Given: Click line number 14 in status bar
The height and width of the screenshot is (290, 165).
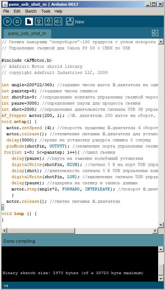Looking at the screenshot, I should (6, 286).
